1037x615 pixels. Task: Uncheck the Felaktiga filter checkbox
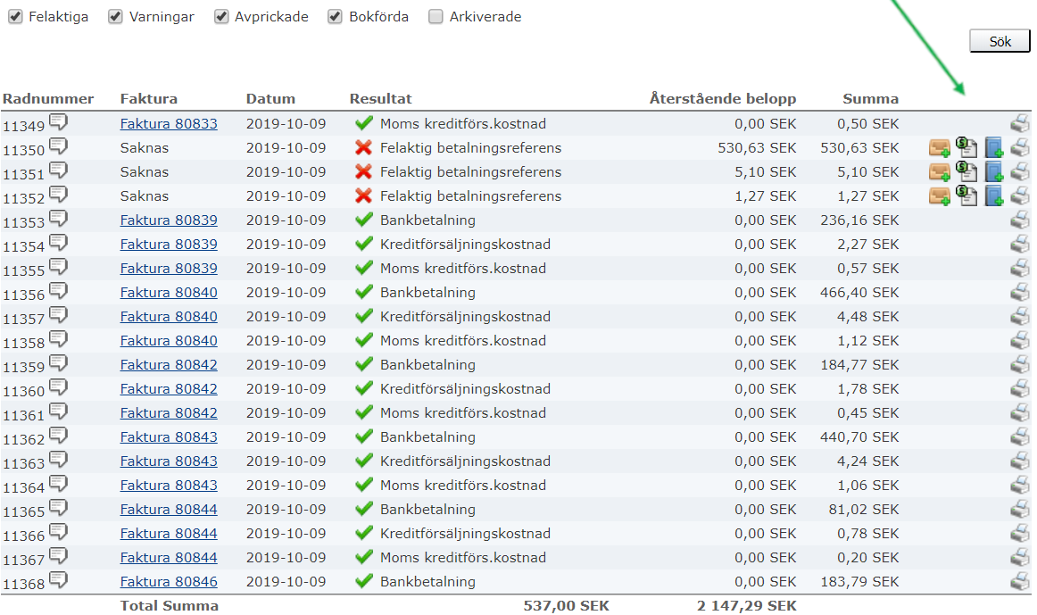pos(15,17)
